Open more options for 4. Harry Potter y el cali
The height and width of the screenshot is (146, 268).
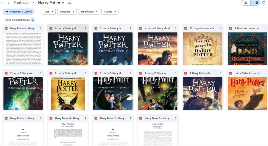pos(175,28)
